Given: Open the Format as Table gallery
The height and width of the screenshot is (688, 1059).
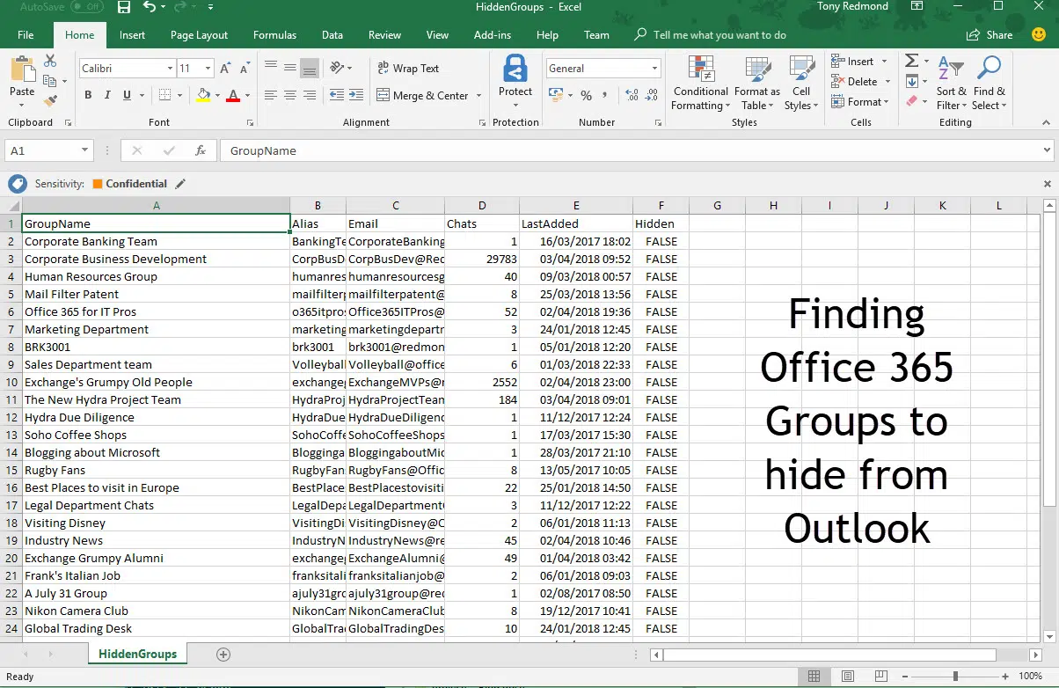Looking at the screenshot, I should click(757, 84).
